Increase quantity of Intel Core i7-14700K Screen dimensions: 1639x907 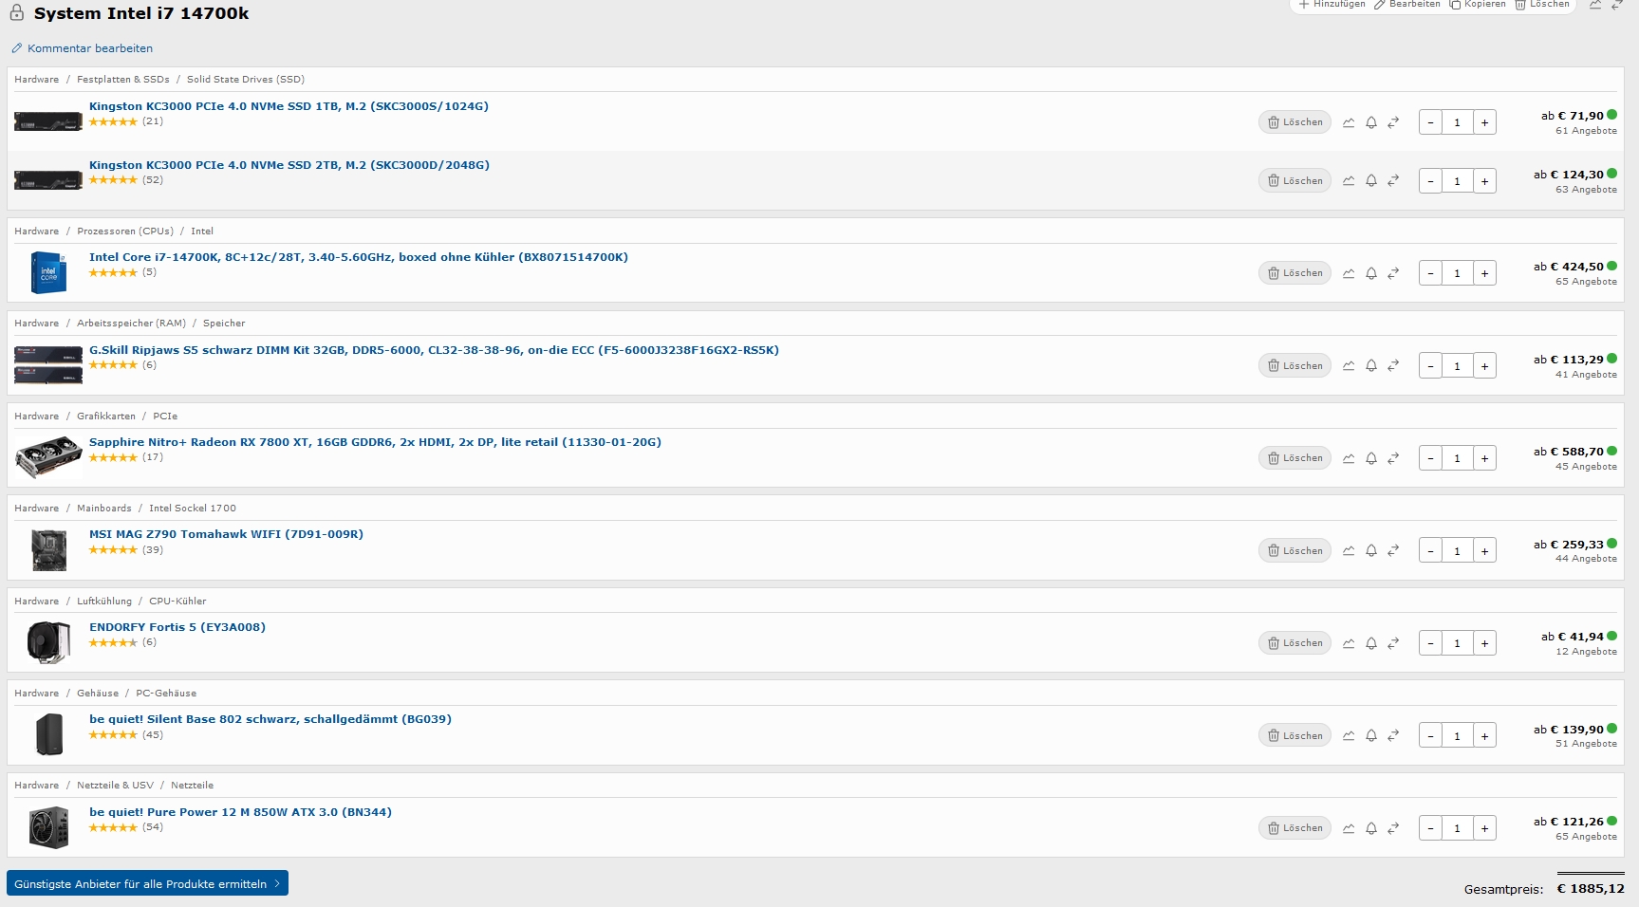pyautogui.click(x=1484, y=273)
